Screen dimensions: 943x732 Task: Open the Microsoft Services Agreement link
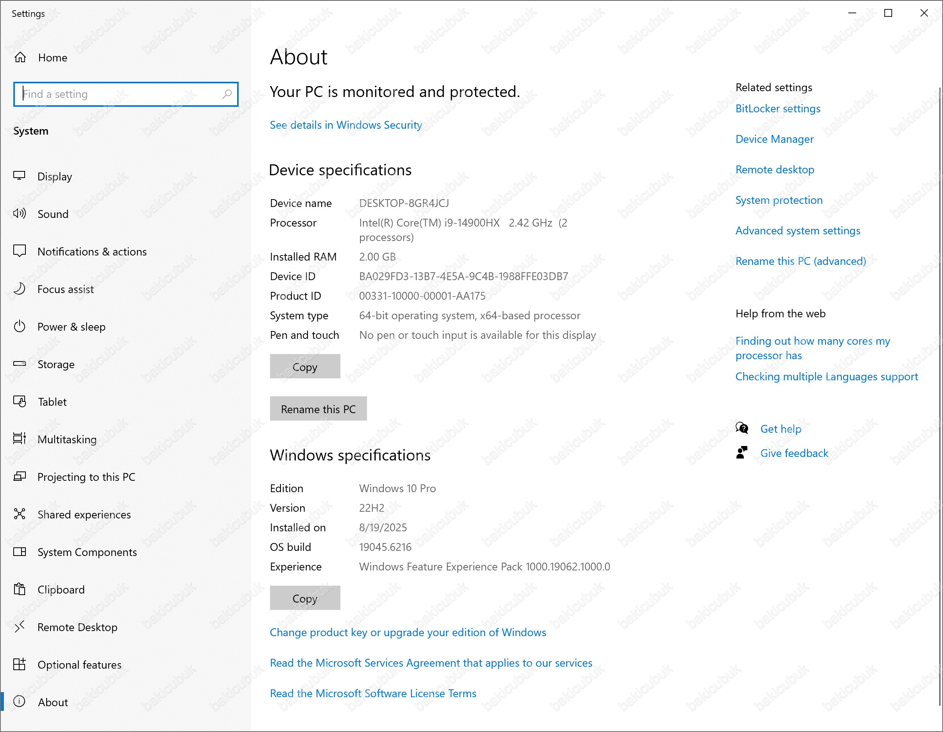click(431, 663)
